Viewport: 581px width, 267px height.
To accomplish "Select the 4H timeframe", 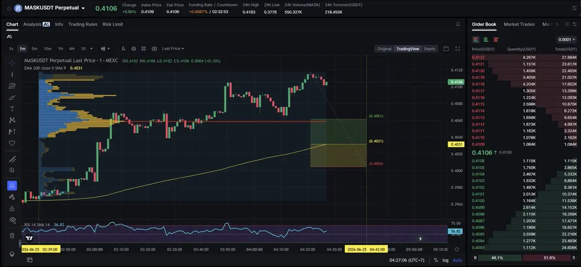I will [72, 48].
